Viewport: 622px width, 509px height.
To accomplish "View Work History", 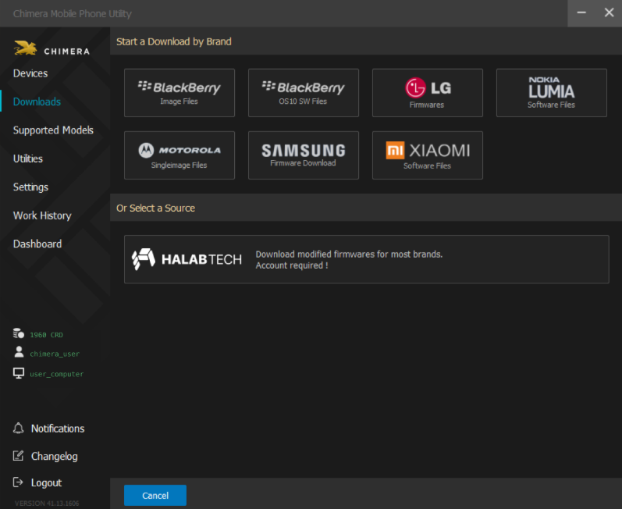I will point(42,215).
